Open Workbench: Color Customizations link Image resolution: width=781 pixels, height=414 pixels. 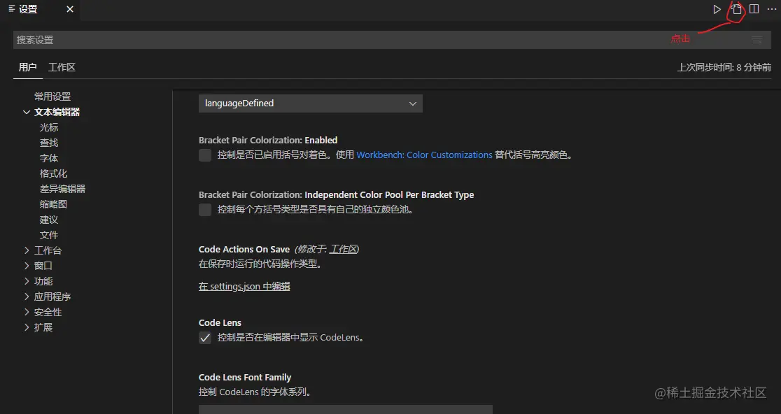(x=424, y=155)
